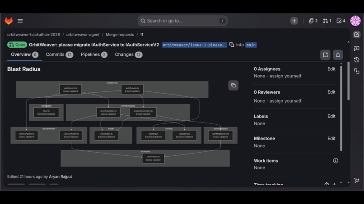Click the userService.ts diagram node
This screenshot has height=204, width=364.
[70, 90]
